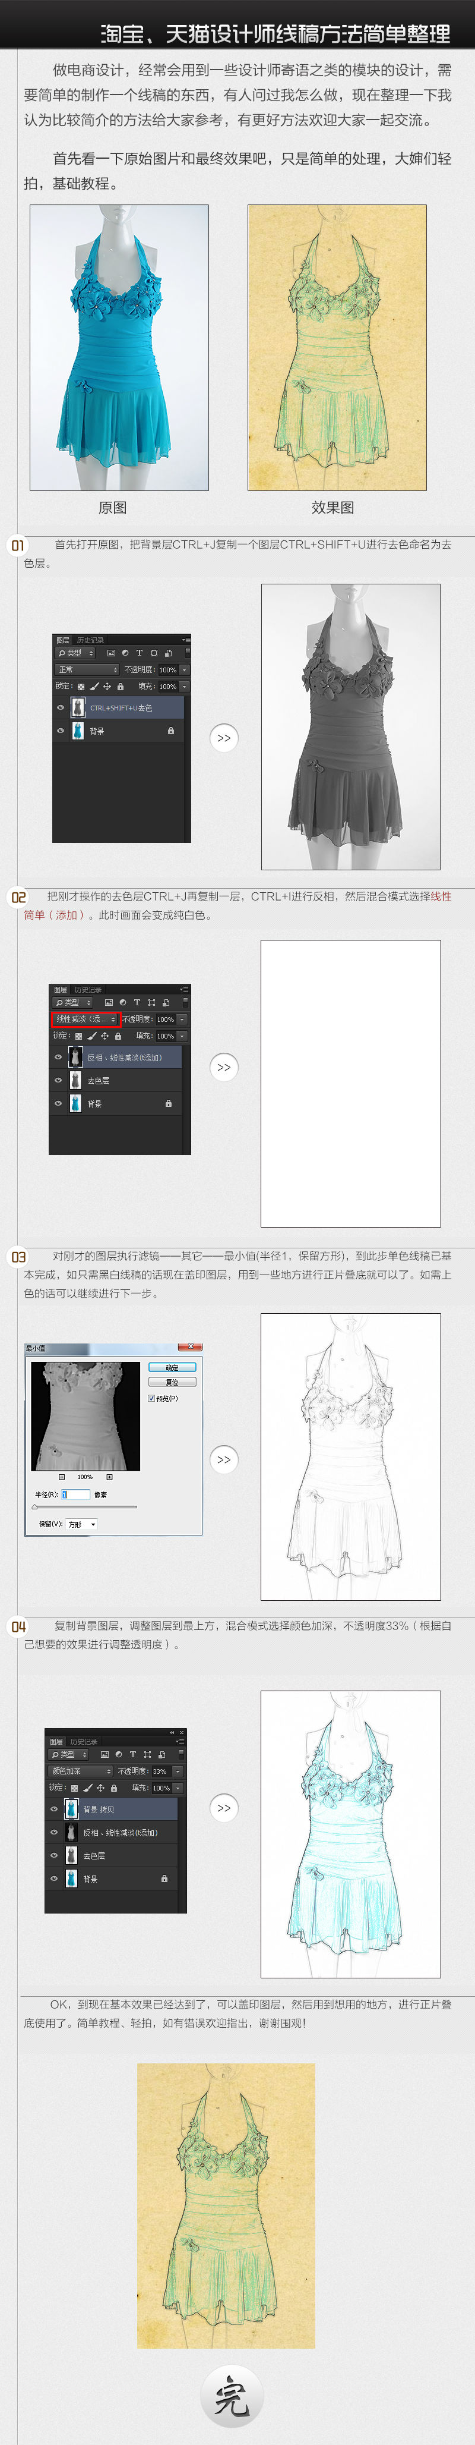Click 半径(R) input field in 最小值 dialog
This screenshot has height=2445, width=475.
pos(77,1494)
